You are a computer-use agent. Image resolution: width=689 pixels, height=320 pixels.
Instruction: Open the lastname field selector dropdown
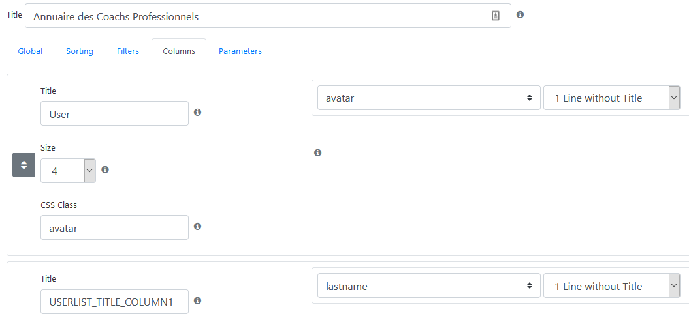[x=429, y=286]
